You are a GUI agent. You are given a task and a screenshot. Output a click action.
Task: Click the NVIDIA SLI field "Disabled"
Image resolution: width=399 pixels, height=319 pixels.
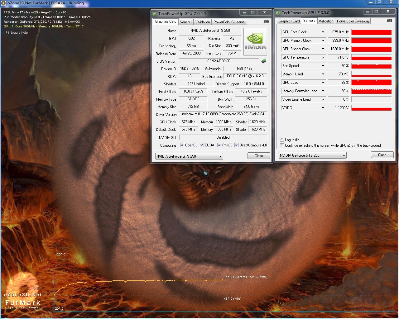(223, 137)
